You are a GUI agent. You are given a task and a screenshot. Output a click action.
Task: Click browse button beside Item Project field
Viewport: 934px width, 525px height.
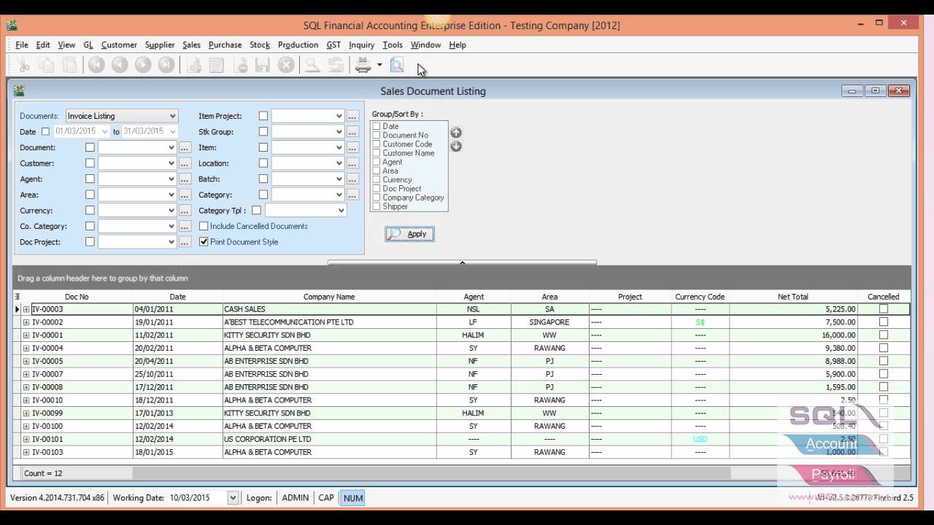352,116
